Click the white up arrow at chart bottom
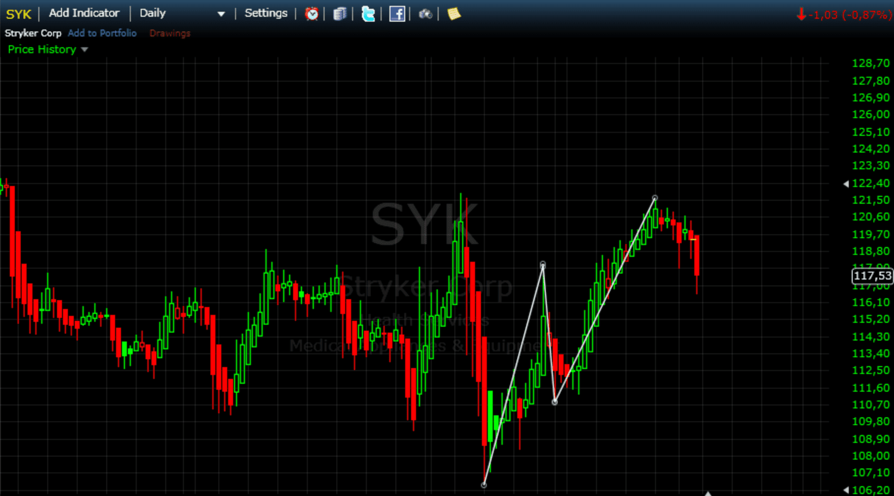The width and height of the screenshot is (894, 496). tap(708, 493)
